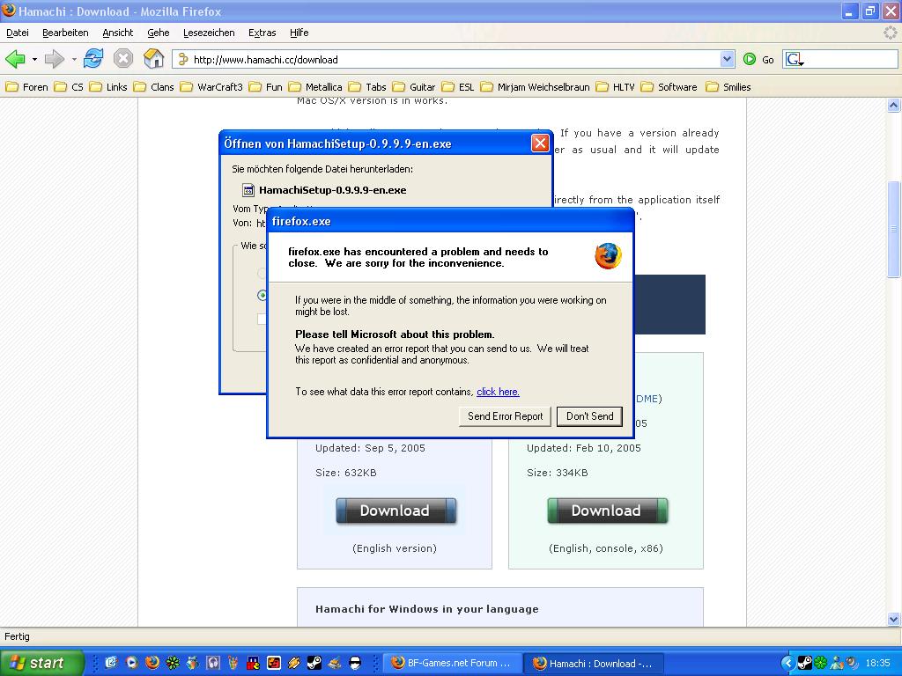Open the Gehe menu

tap(159, 33)
